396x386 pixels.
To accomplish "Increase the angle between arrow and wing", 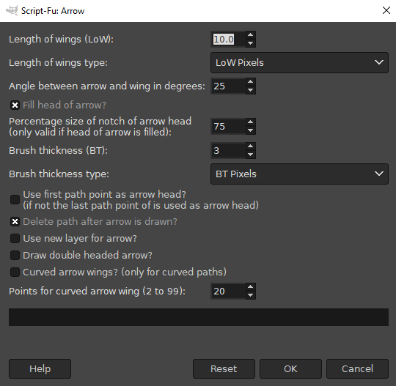I will 250,82.
